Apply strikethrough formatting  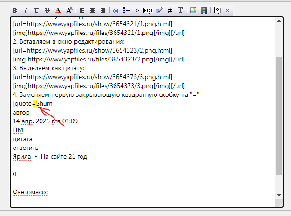tap(47, 10)
